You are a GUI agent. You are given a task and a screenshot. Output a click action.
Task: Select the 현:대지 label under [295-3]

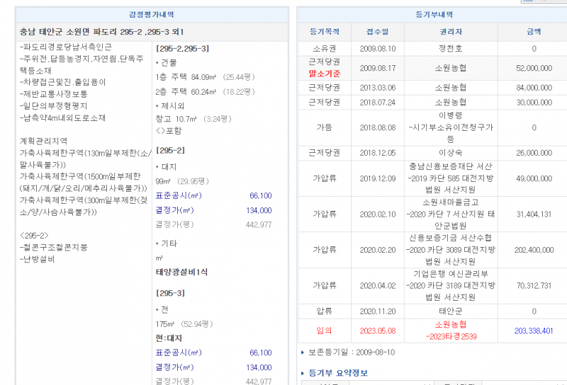[x=169, y=338]
